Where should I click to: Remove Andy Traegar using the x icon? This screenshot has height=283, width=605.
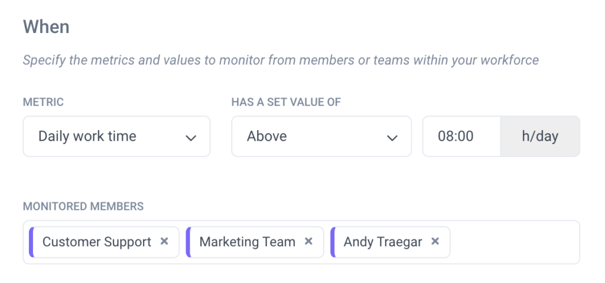(435, 241)
